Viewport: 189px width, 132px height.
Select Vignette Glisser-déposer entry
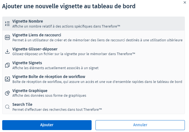(x=35, y=49)
